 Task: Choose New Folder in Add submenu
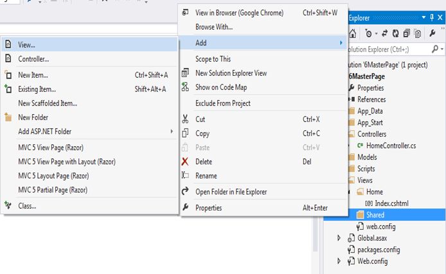click(90, 117)
